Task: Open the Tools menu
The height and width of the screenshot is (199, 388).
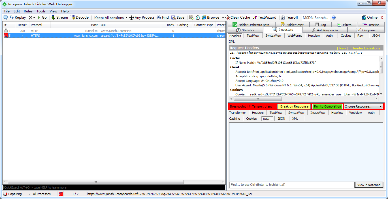Action: [x=41, y=11]
